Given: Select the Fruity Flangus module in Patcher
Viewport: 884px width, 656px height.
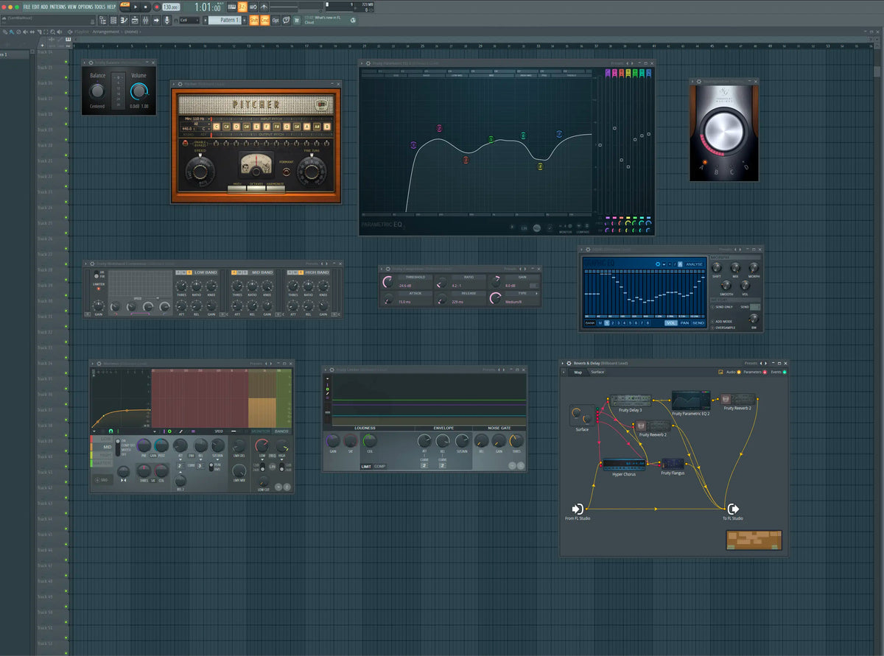Looking at the screenshot, I should 673,464.
